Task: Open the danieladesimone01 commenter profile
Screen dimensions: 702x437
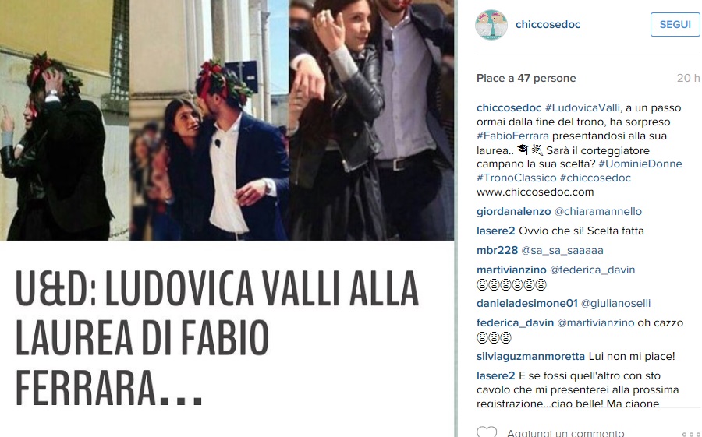Action: (x=527, y=303)
